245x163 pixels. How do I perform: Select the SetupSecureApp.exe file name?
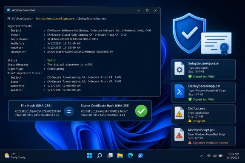pyautogui.click(x=203, y=63)
